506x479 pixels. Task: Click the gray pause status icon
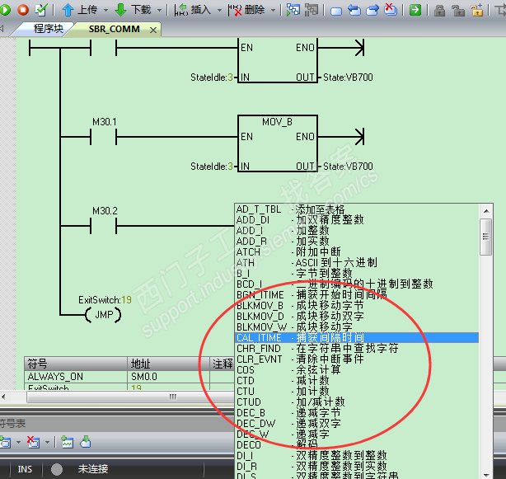pyautogui.click(x=312, y=10)
